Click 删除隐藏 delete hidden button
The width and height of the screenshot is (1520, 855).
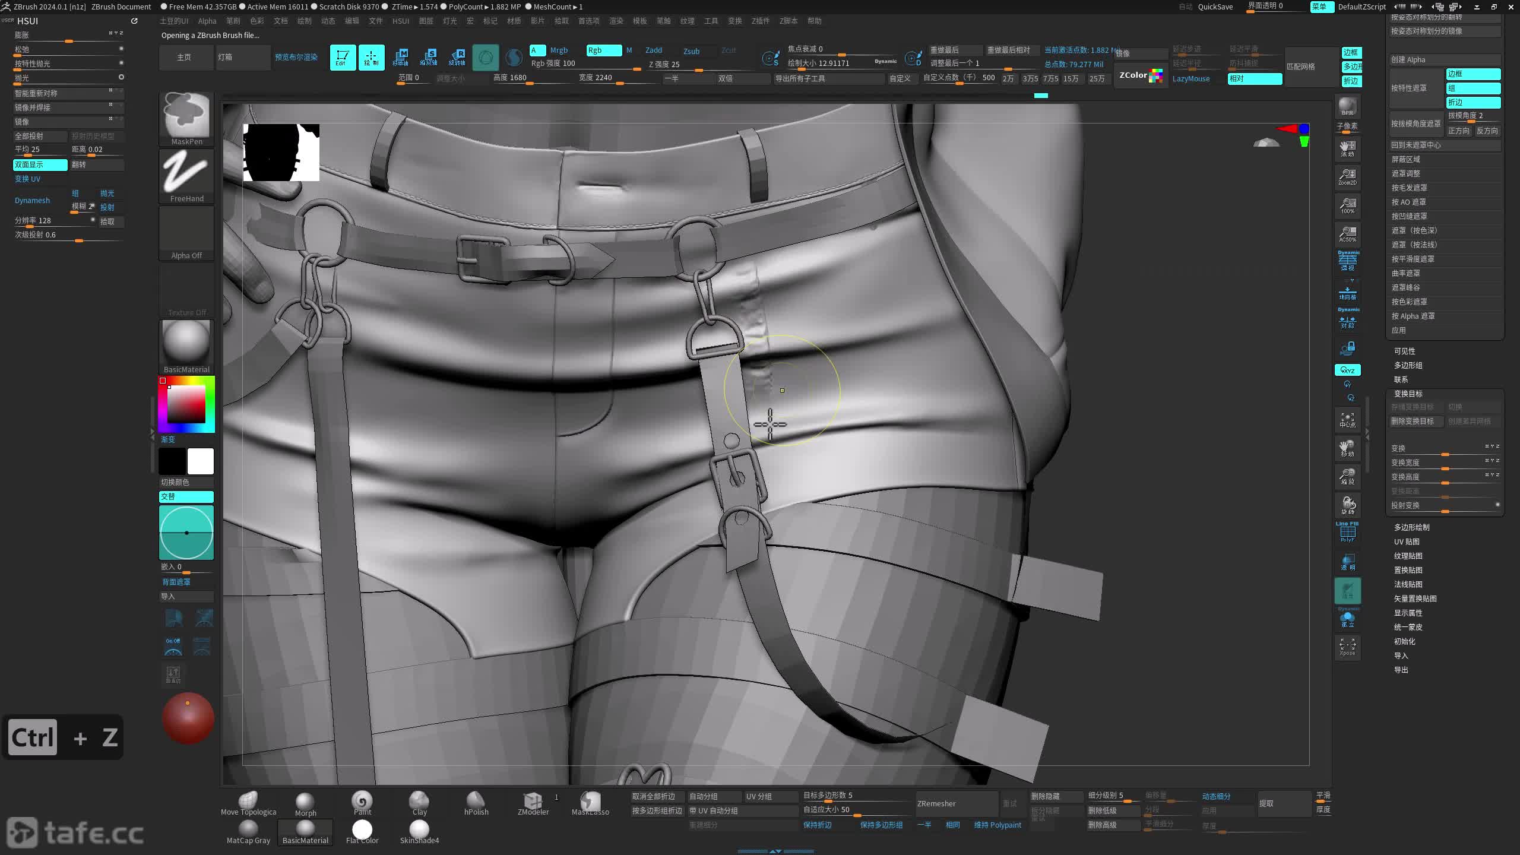pos(1055,796)
